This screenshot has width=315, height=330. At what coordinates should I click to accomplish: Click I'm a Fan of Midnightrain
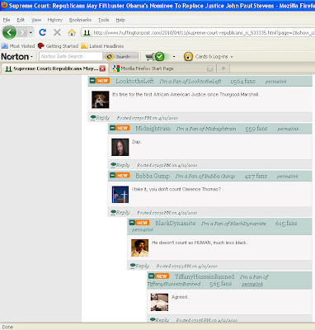click(x=206, y=129)
